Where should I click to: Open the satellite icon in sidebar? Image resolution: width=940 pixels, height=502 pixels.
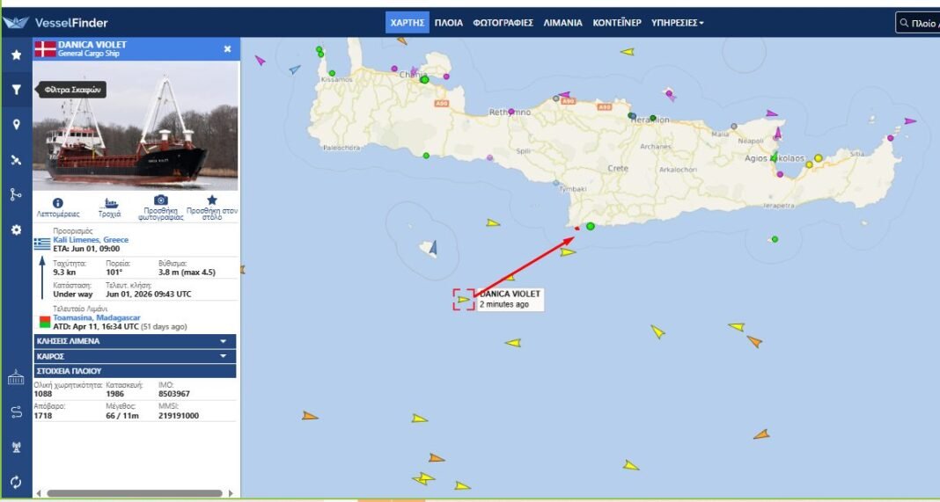coord(16,160)
